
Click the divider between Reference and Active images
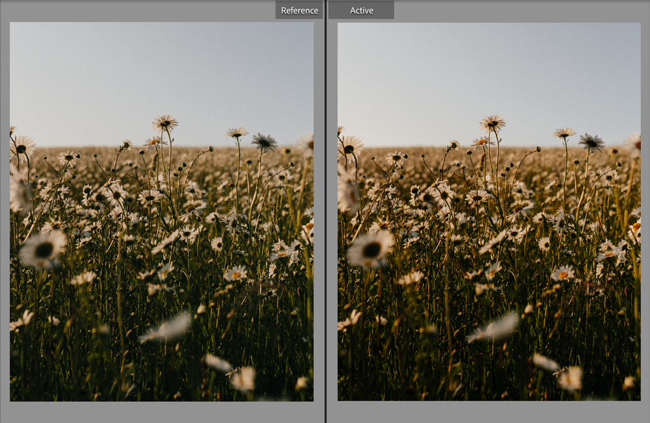325,214
